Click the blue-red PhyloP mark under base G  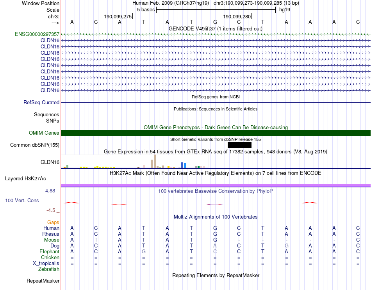click(215, 205)
